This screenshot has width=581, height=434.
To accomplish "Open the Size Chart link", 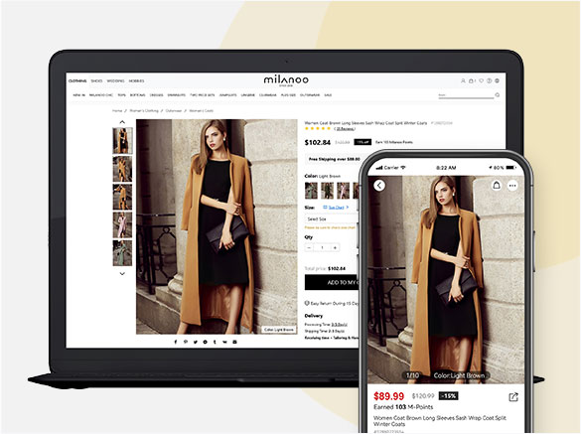I will tap(336, 208).
